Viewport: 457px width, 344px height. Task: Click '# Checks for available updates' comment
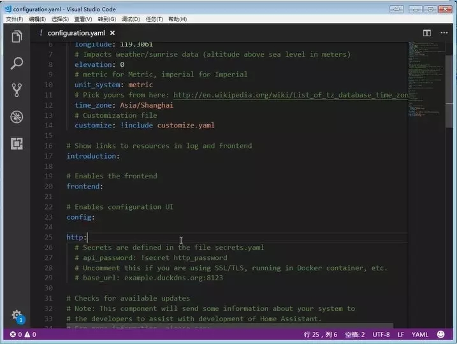[128, 298]
